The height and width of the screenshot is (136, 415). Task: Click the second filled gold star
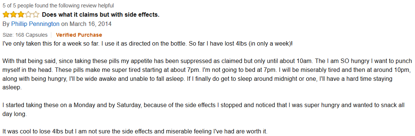[13, 15]
